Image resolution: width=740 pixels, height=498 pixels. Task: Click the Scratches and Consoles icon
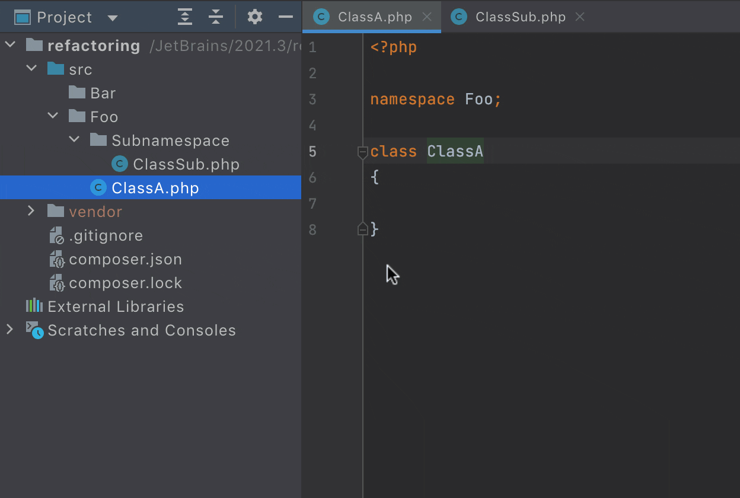[x=34, y=330]
